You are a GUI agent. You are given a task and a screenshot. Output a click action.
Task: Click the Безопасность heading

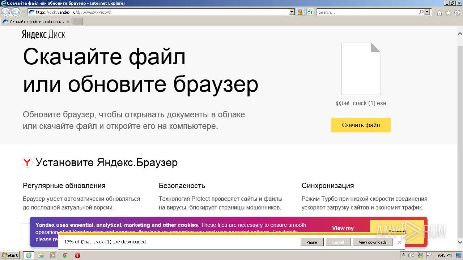coord(182,186)
